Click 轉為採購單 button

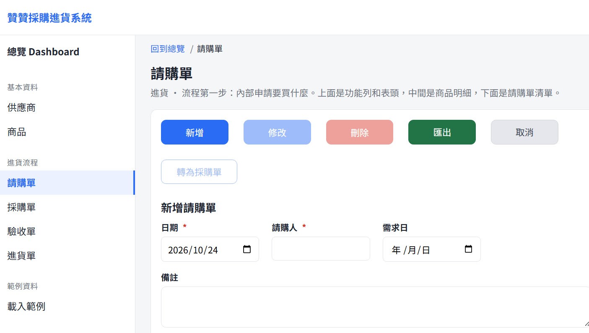pos(199,172)
